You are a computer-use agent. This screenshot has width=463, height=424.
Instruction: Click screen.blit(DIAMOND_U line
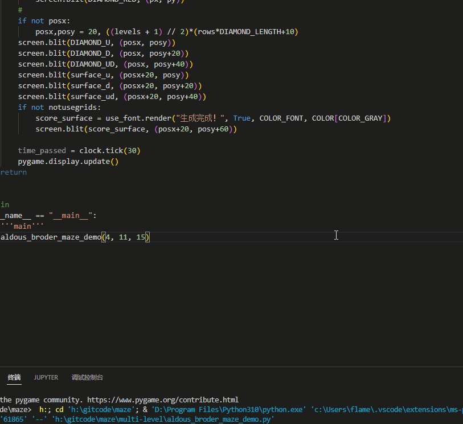pos(97,43)
